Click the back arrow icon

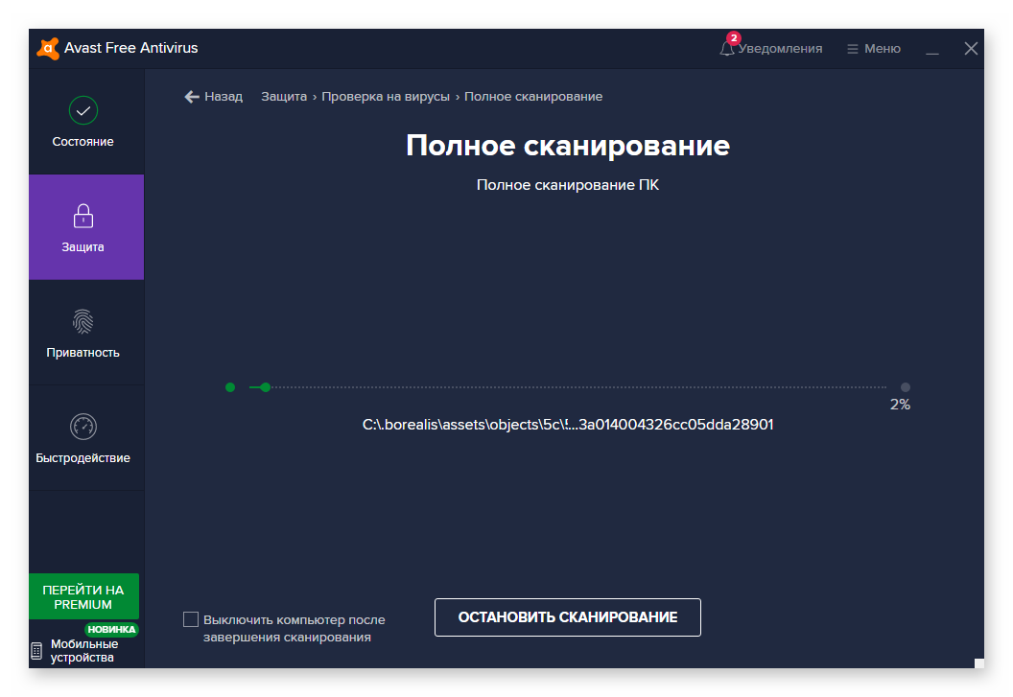pyautogui.click(x=191, y=97)
